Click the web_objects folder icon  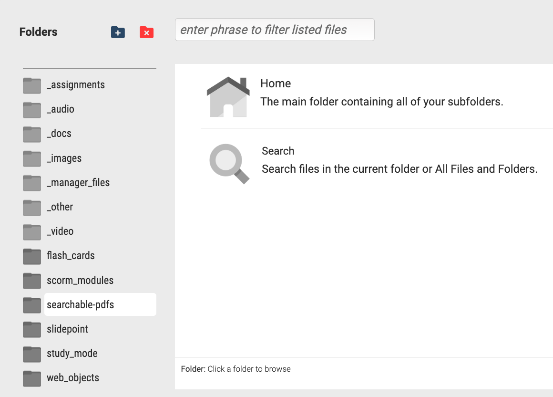pyautogui.click(x=32, y=378)
